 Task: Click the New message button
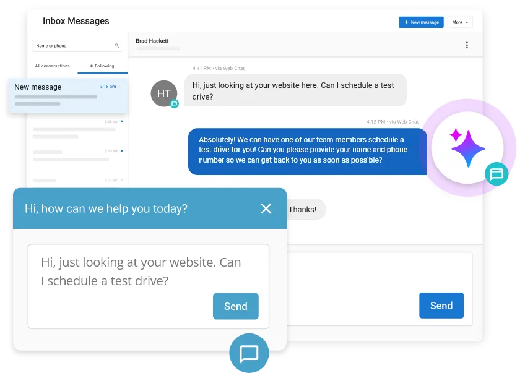pos(421,22)
